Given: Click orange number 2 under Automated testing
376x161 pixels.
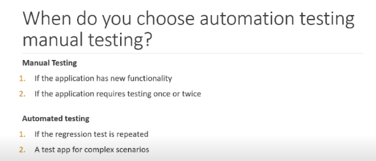Looking at the screenshot, I should (x=22, y=150).
